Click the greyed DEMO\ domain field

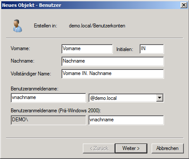pyautogui.click(x=49, y=120)
